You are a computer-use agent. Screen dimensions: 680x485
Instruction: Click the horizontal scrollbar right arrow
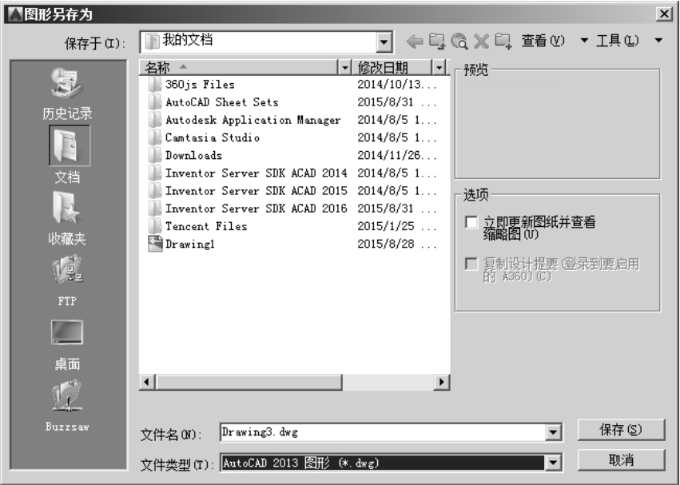point(441,382)
